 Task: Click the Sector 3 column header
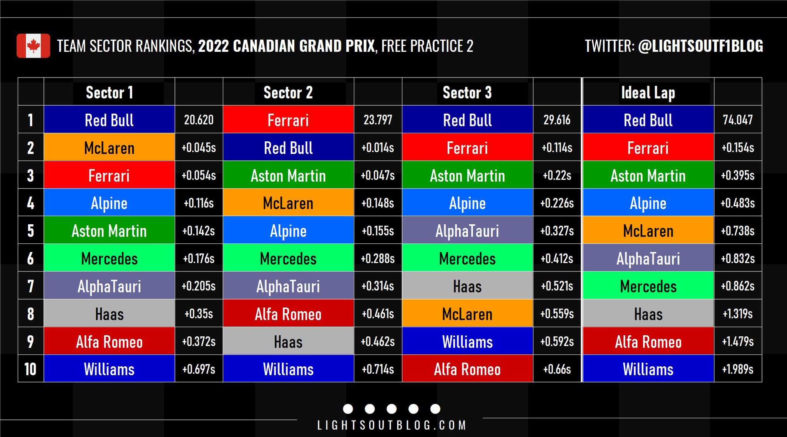[x=467, y=92]
